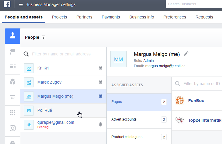Open the Instagram accounts sidebar icon
222x144 pixels.
point(13,128)
